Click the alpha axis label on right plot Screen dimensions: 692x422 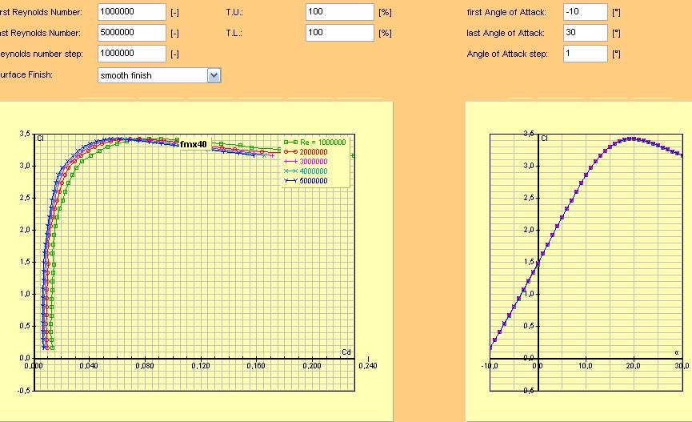pyautogui.click(x=677, y=352)
